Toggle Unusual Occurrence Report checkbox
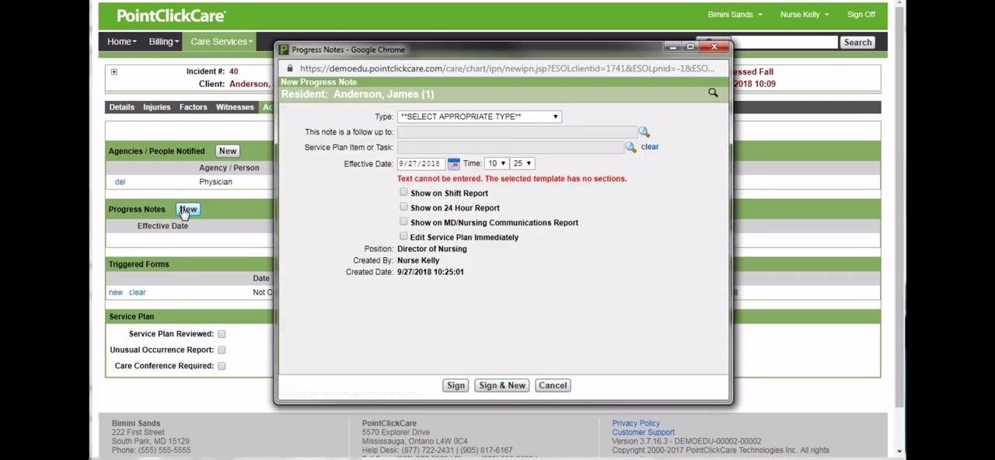995x460 pixels. coord(222,350)
